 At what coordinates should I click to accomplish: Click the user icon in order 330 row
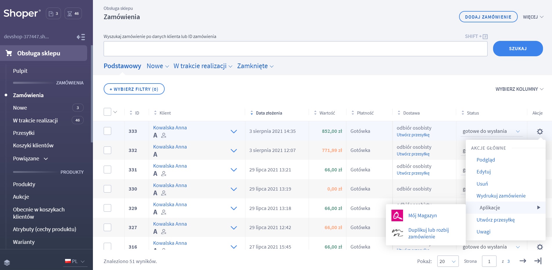pos(164,193)
